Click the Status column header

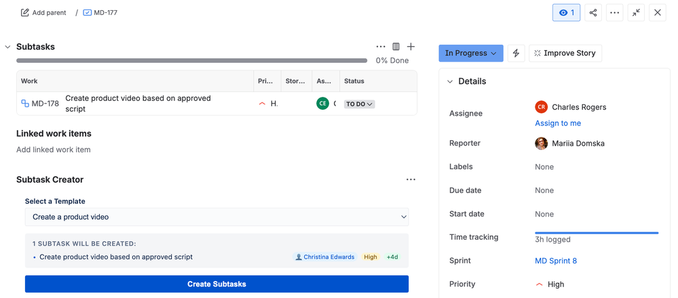(378, 81)
